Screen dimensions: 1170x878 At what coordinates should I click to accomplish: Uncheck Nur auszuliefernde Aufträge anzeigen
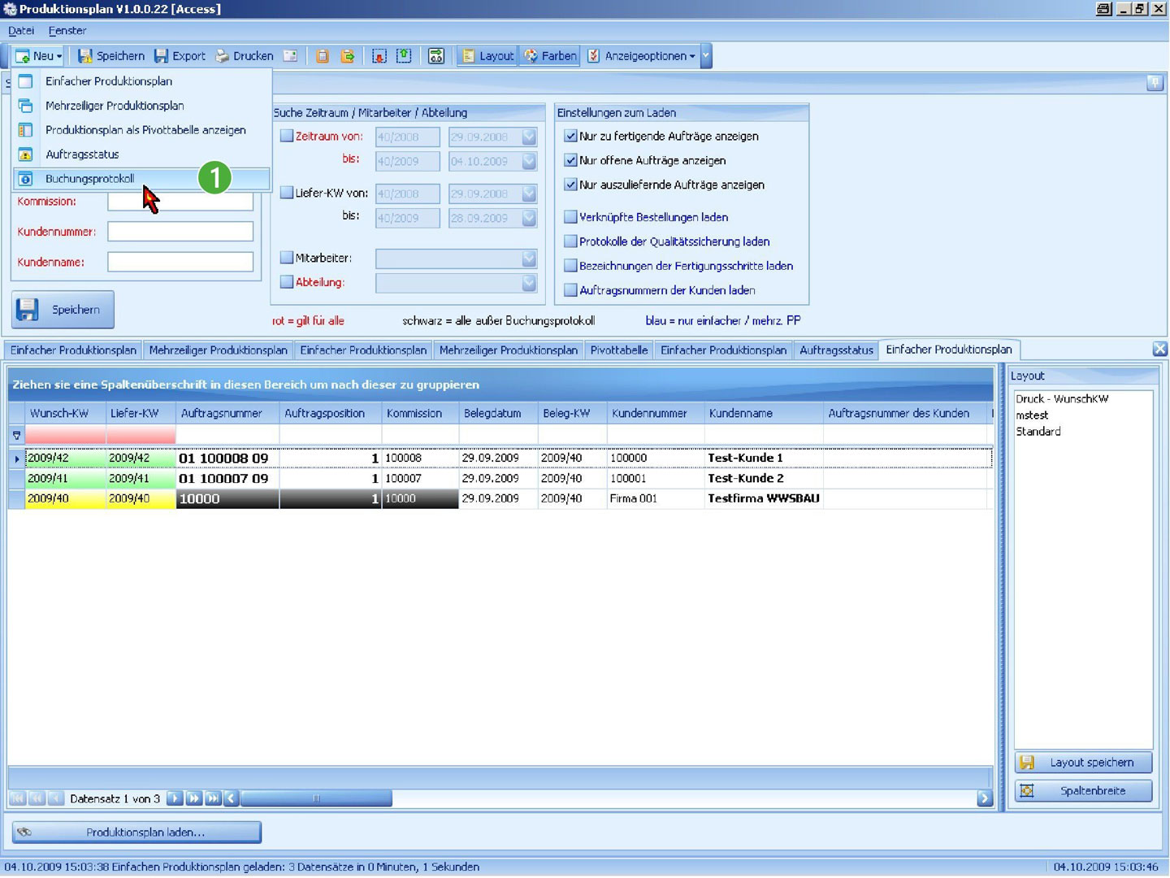570,185
